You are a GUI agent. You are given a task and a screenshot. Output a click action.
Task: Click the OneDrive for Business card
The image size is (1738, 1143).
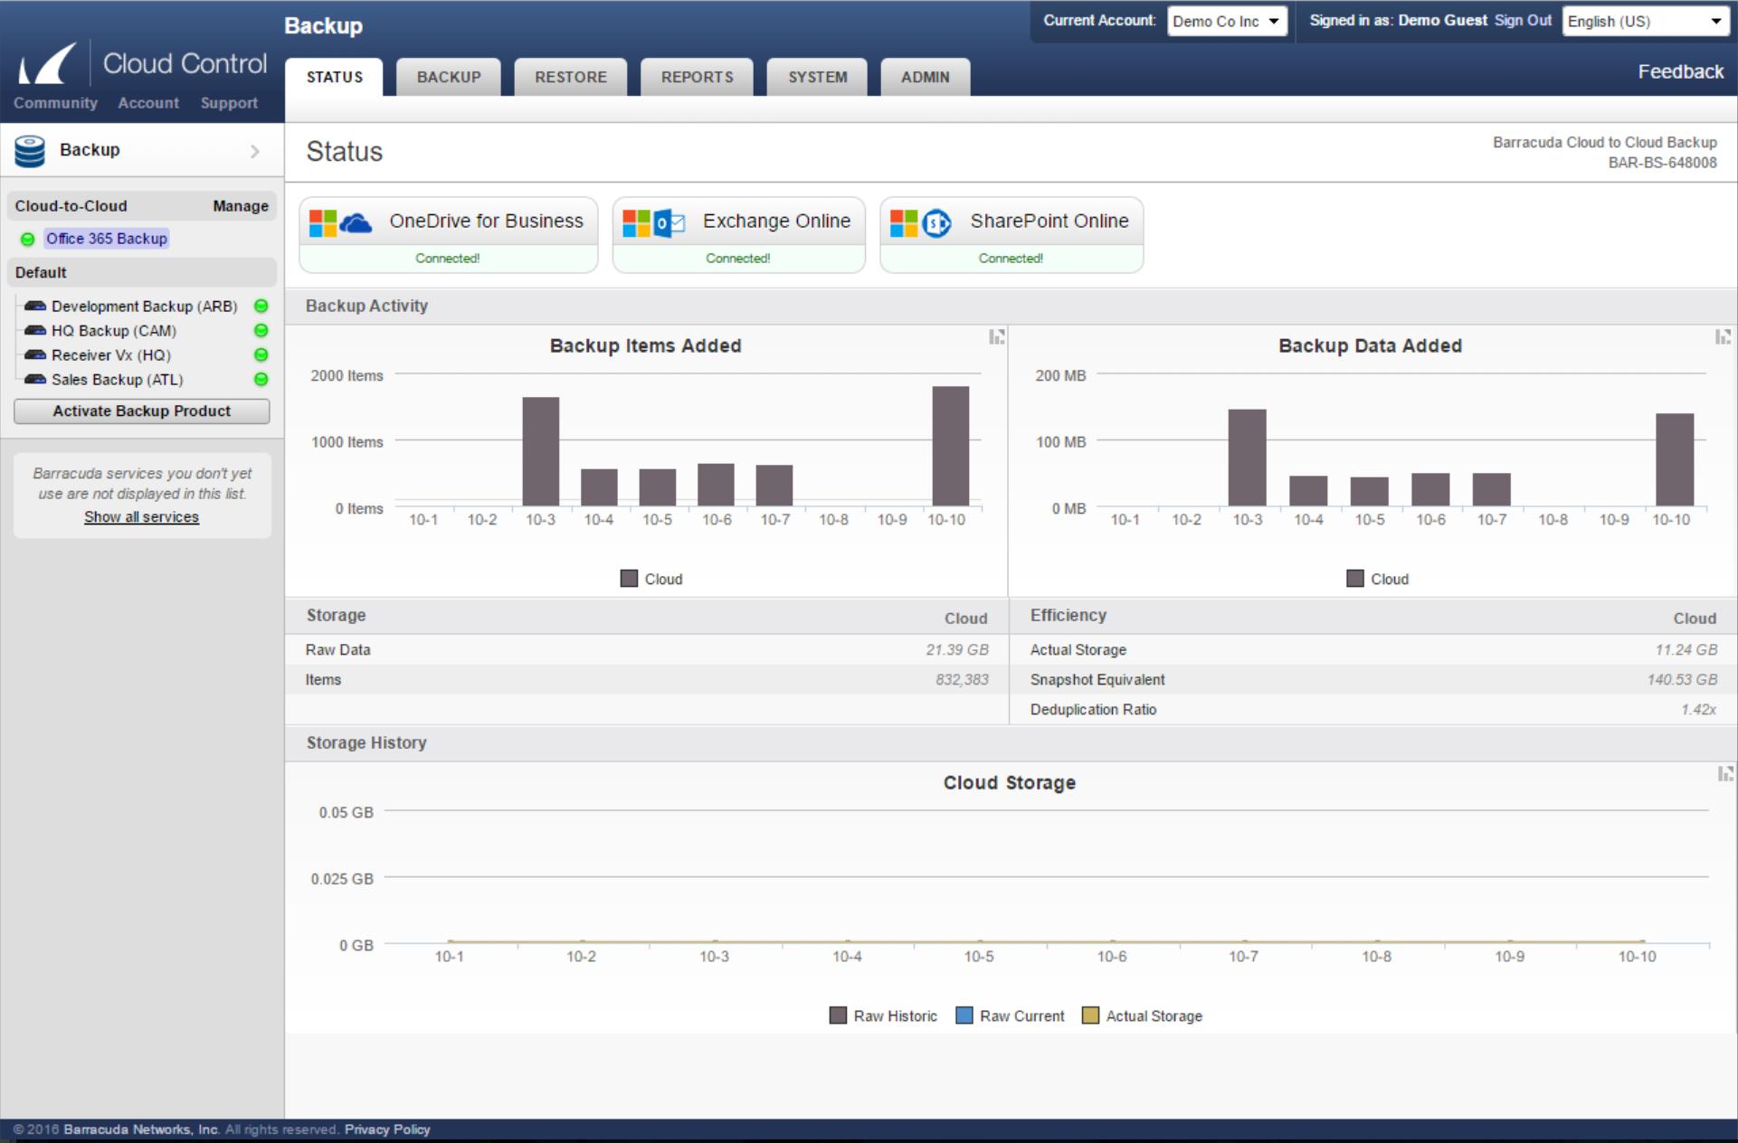(x=449, y=235)
